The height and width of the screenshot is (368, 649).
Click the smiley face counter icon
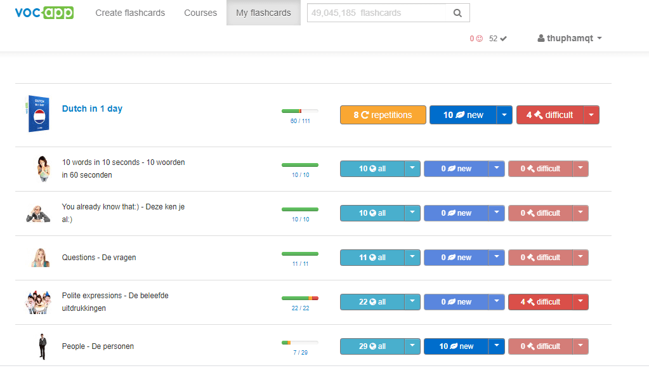[x=479, y=39]
